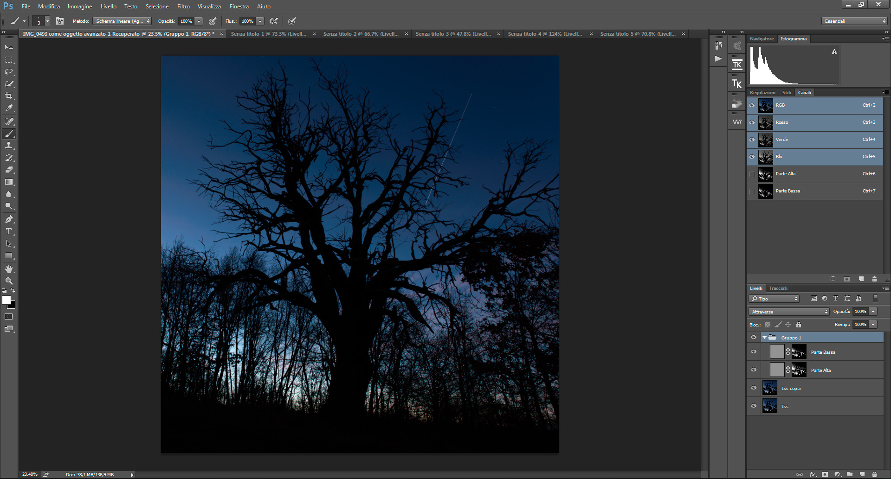Select the Zoom tool
The image size is (891, 479).
pos(9,281)
